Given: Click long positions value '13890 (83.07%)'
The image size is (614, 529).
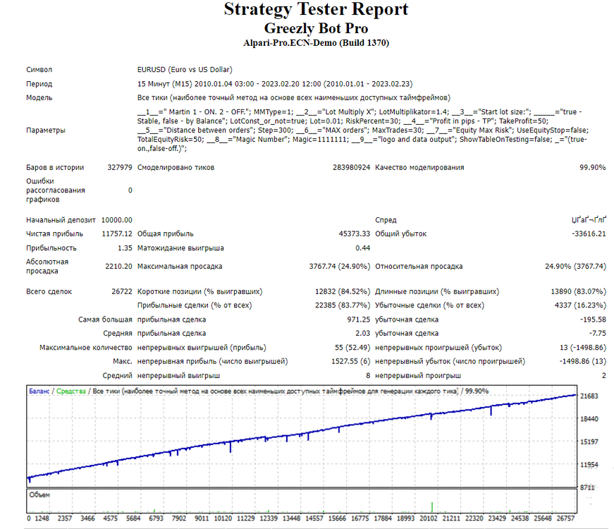Looking at the screenshot, I should coord(578,291).
